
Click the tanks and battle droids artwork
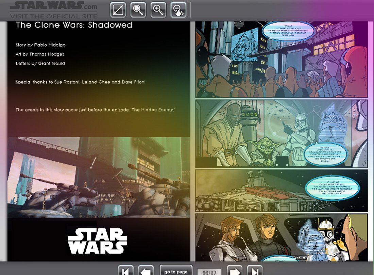(x=99, y=177)
